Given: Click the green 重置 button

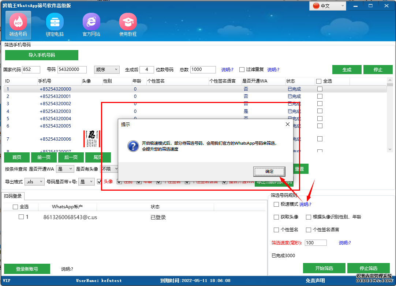Looking at the screenshot, I should [301, 169].
